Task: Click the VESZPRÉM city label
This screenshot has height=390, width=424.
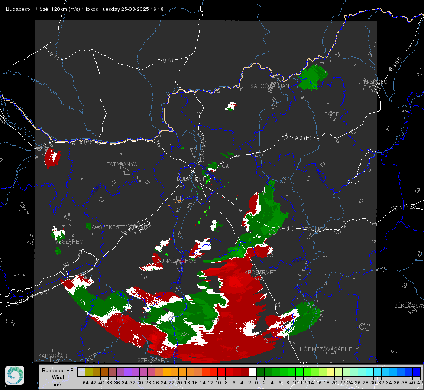Action: (x=69, y=242)
